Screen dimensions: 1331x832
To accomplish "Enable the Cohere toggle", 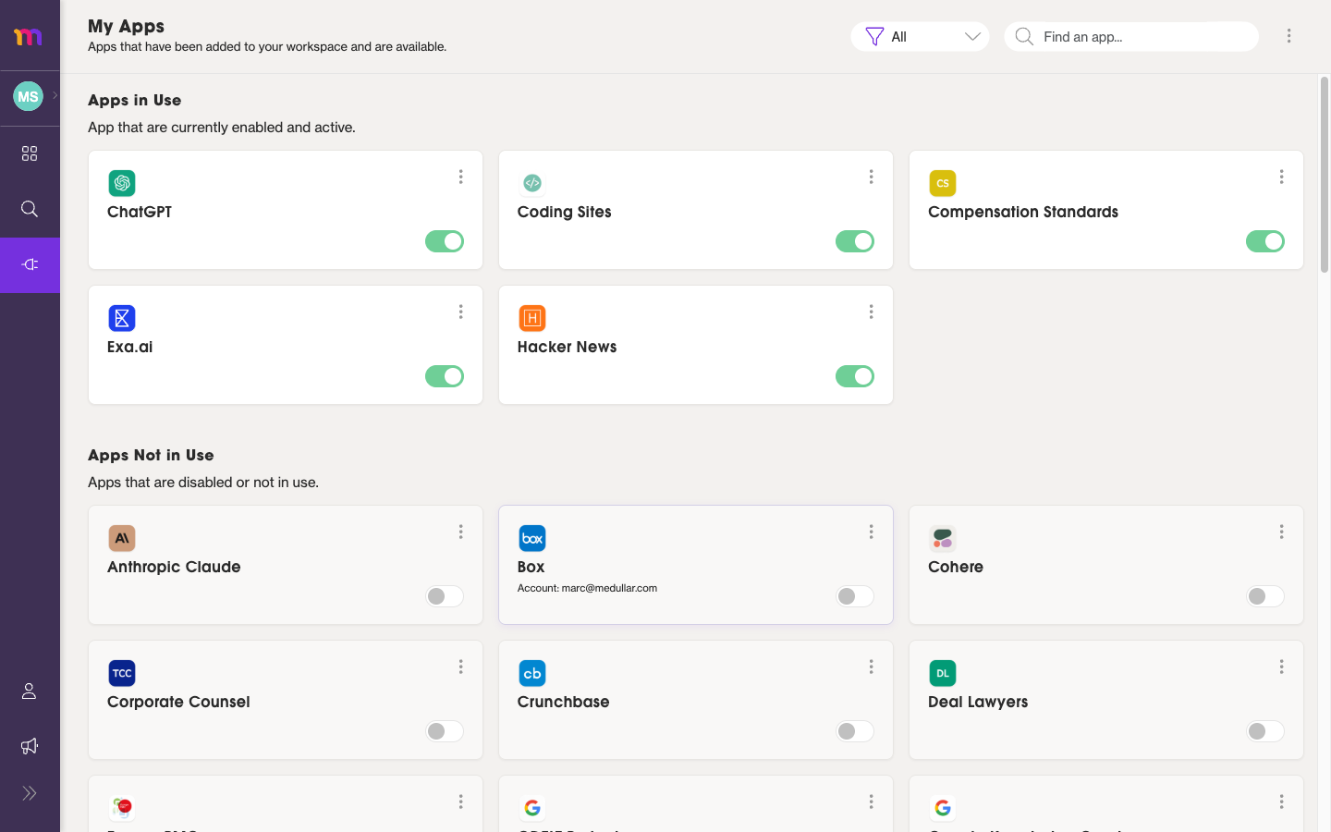I will (x=1265, y=596).
